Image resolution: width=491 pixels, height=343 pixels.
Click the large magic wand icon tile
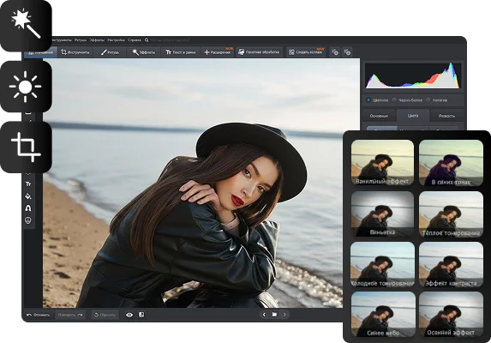[x=26, y=26]
